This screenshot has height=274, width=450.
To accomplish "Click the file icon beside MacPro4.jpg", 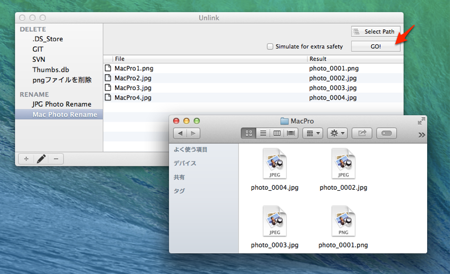I will [108, 98].
